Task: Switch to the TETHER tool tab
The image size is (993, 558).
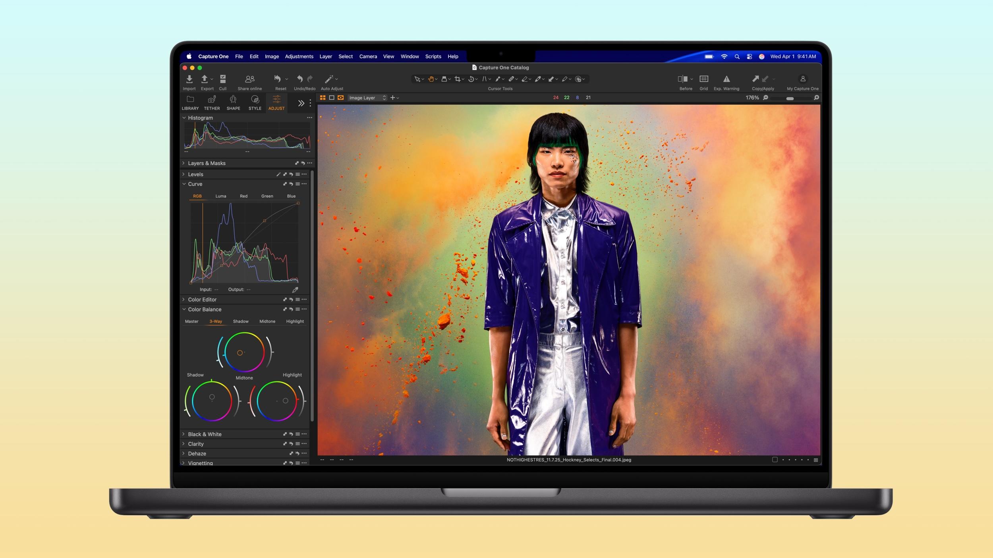Action: pyautogui.click(x=212, y=102)
